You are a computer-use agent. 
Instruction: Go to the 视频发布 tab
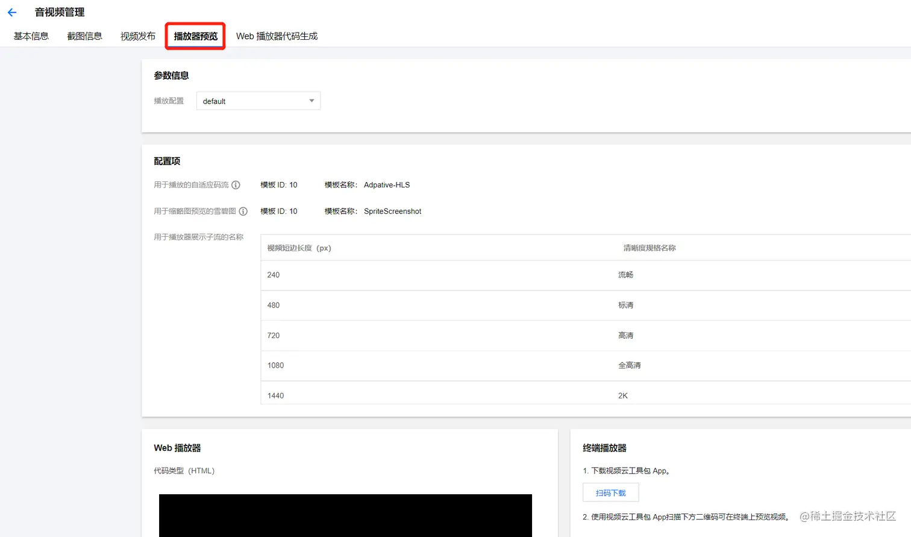tap(138, 36)
